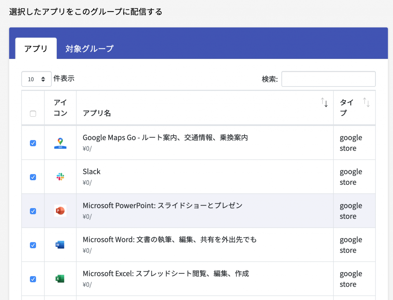Viewport: 393px width, 300px height.
Task: Click the Google Maps Go app name
Action: click(165, 138)
